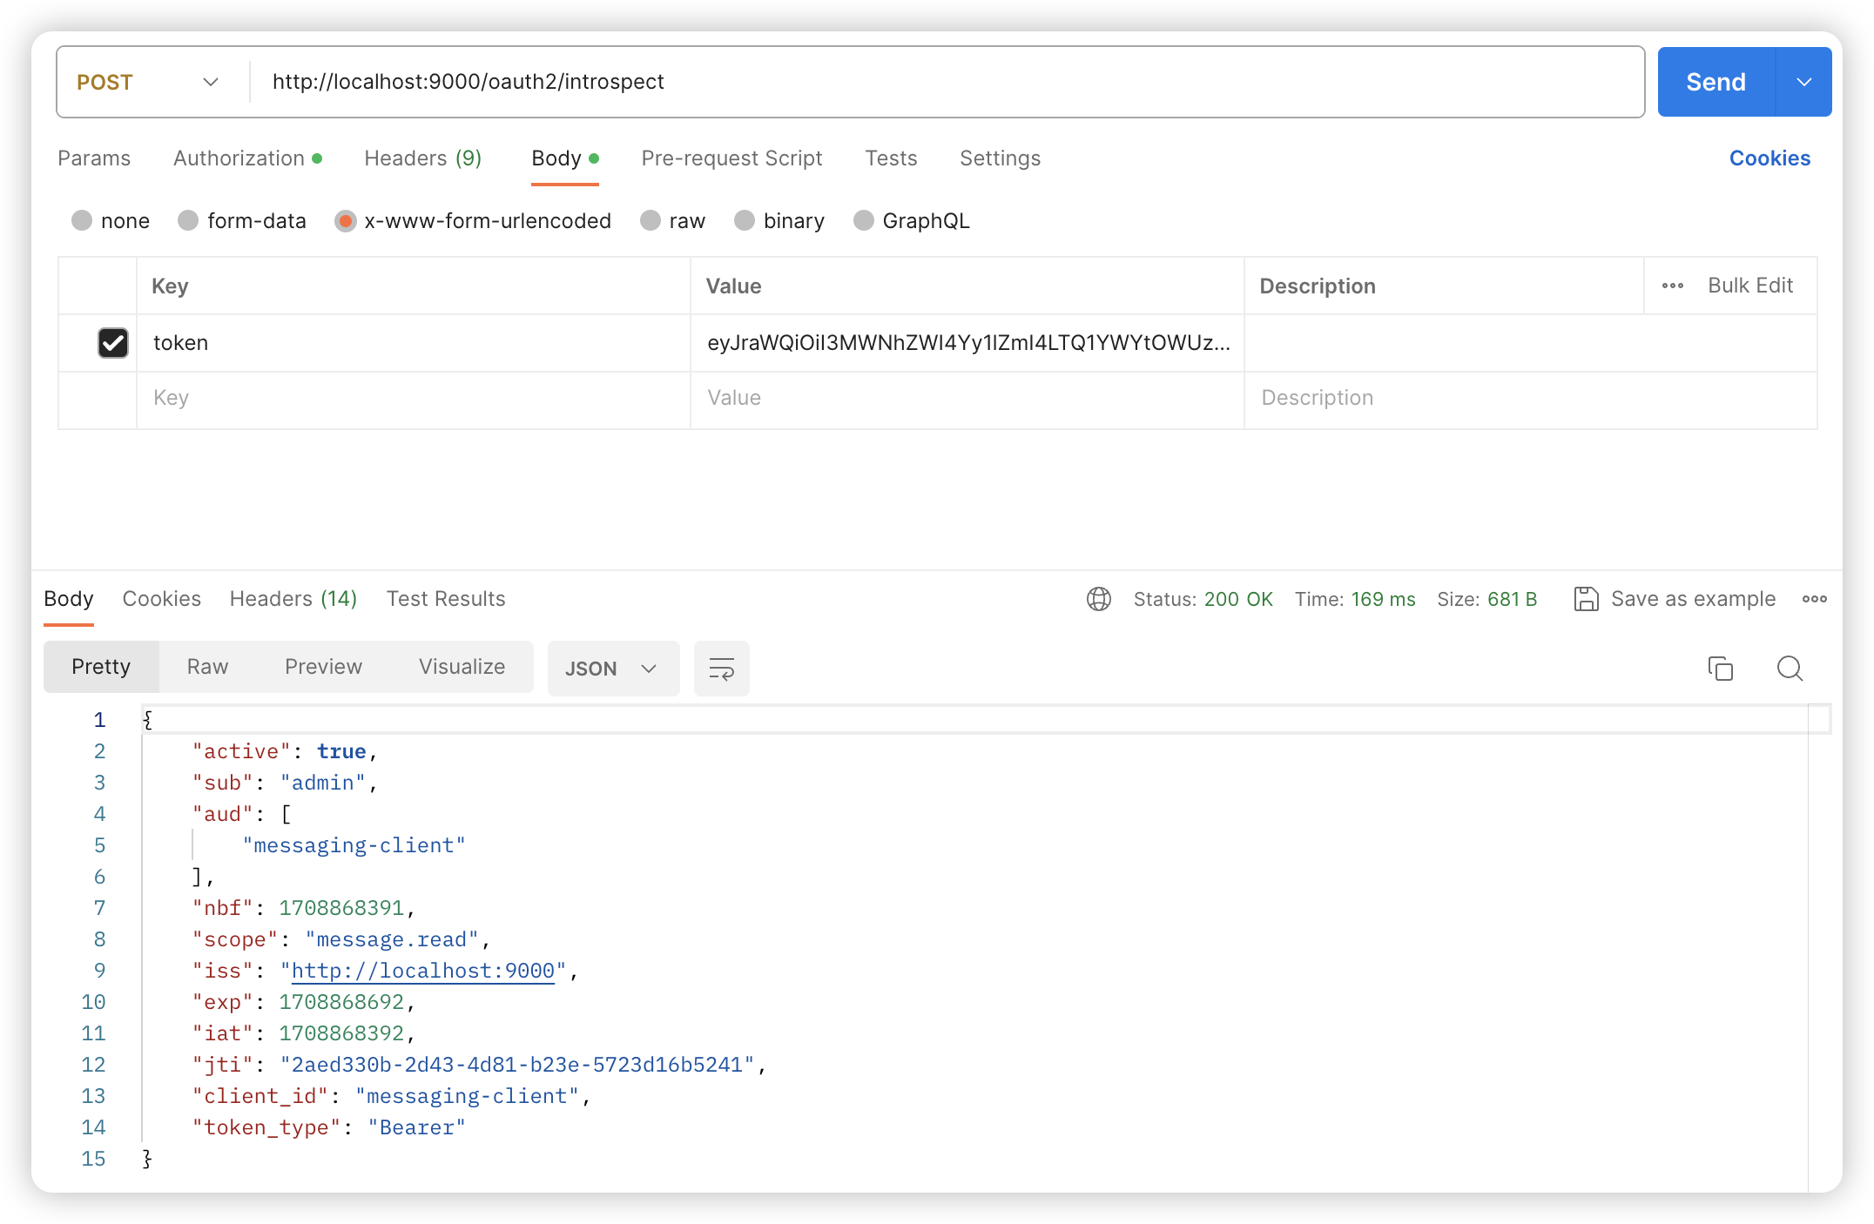Click the Save as example icon
1874x1224 pixels.
tap(1586, 599)
